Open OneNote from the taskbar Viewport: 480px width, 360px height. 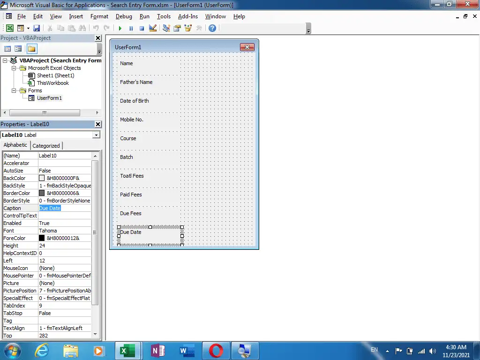[158, 351]
